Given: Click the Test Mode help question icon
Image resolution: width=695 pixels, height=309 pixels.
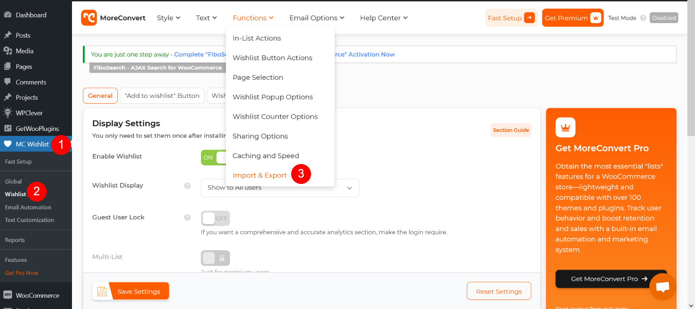Looking at the screenshot, I should [643, 18].
